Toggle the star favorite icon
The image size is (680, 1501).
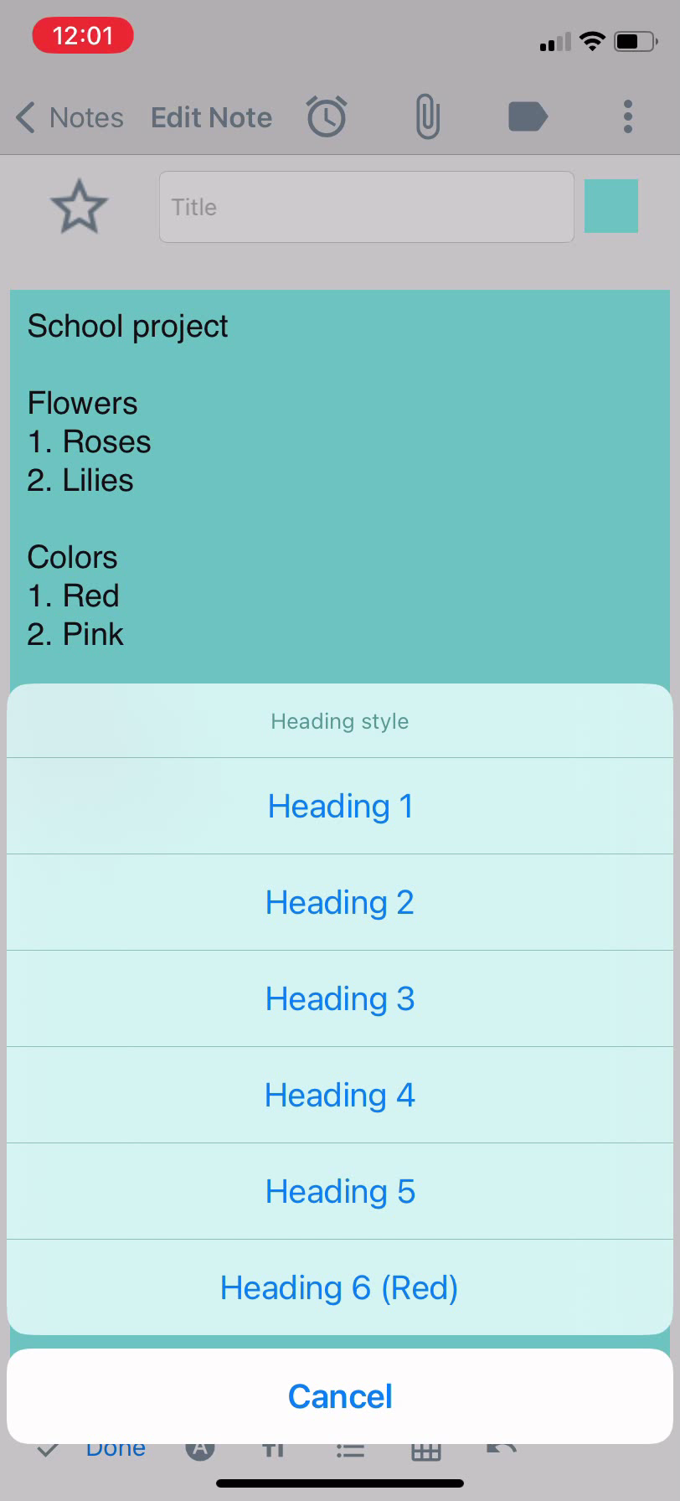point(79,206)
